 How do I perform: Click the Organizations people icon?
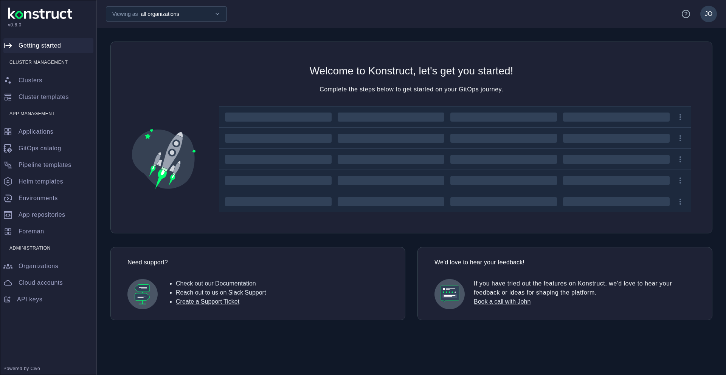pyautogui.click(x=8, y=266)
